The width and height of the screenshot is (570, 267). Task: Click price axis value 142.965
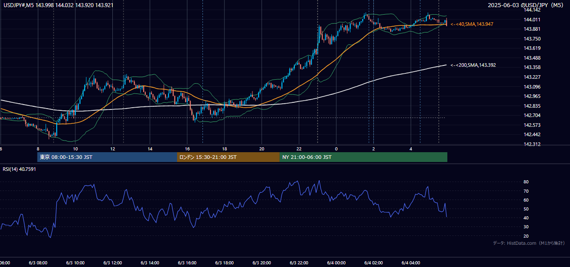[532, 96]
